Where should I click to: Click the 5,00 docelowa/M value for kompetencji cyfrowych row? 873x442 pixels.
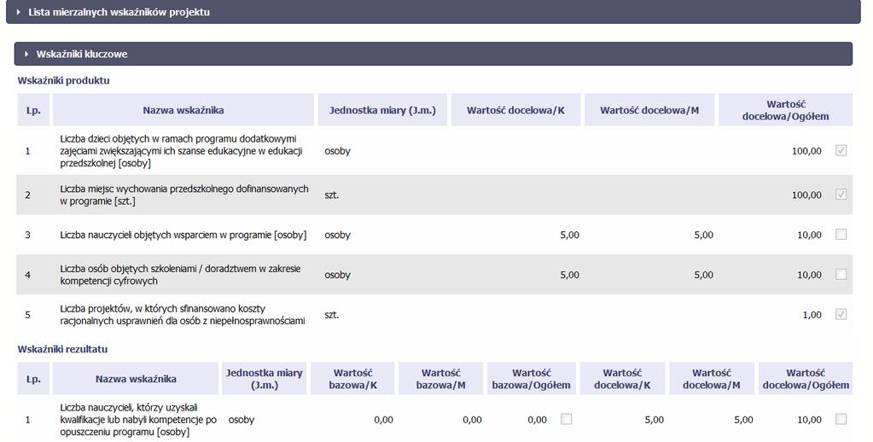click(x=704, y=275)
